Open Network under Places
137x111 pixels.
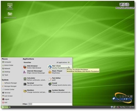point(6,69)
